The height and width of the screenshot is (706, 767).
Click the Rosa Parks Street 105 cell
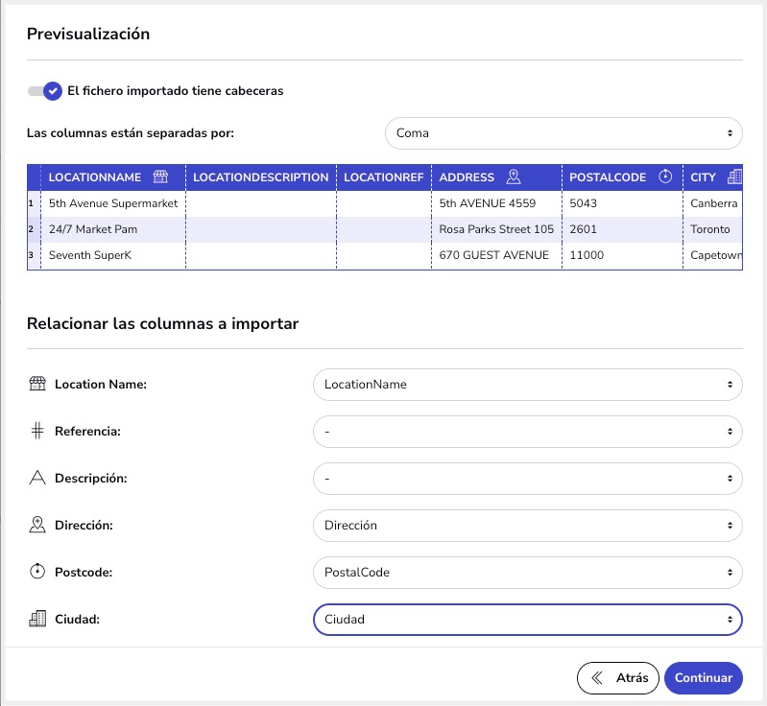click(x=496, y=229)
